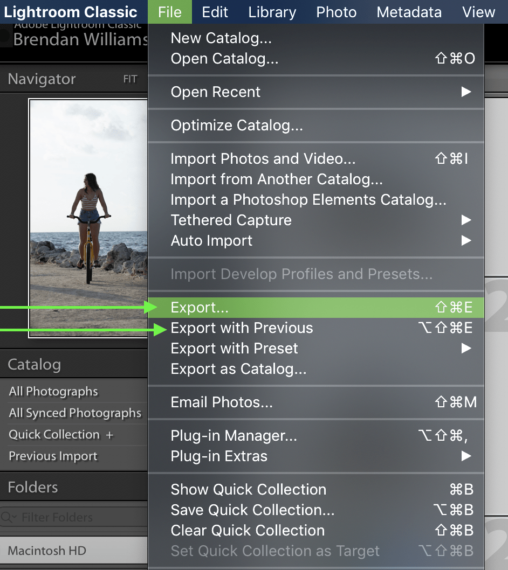Expand the Plug-in Extras submenu

pos(316,456)
